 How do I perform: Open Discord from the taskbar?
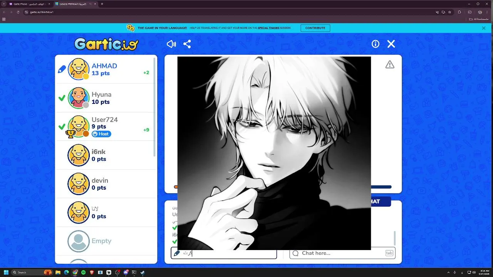(x=126, y=272)
